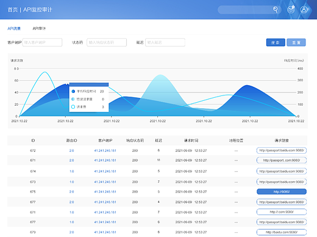This screenshot has height=237, width=317.
Task: Click the blue 搜索 button
Action: [276, 43]
